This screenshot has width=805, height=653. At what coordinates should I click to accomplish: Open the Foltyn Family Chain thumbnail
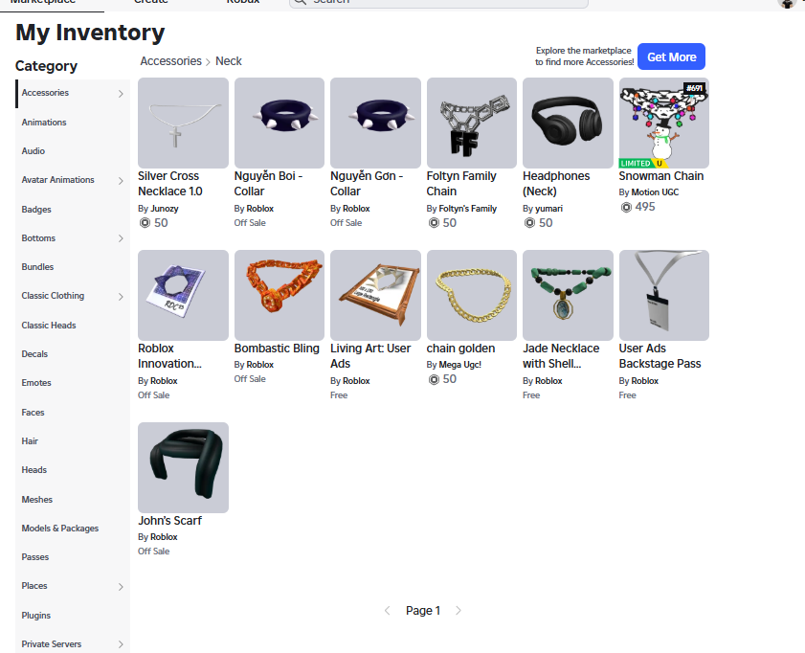(x=472, y=124)
